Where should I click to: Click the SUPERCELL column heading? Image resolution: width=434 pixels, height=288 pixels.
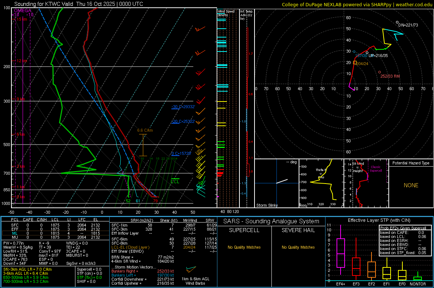pos(244,230)
